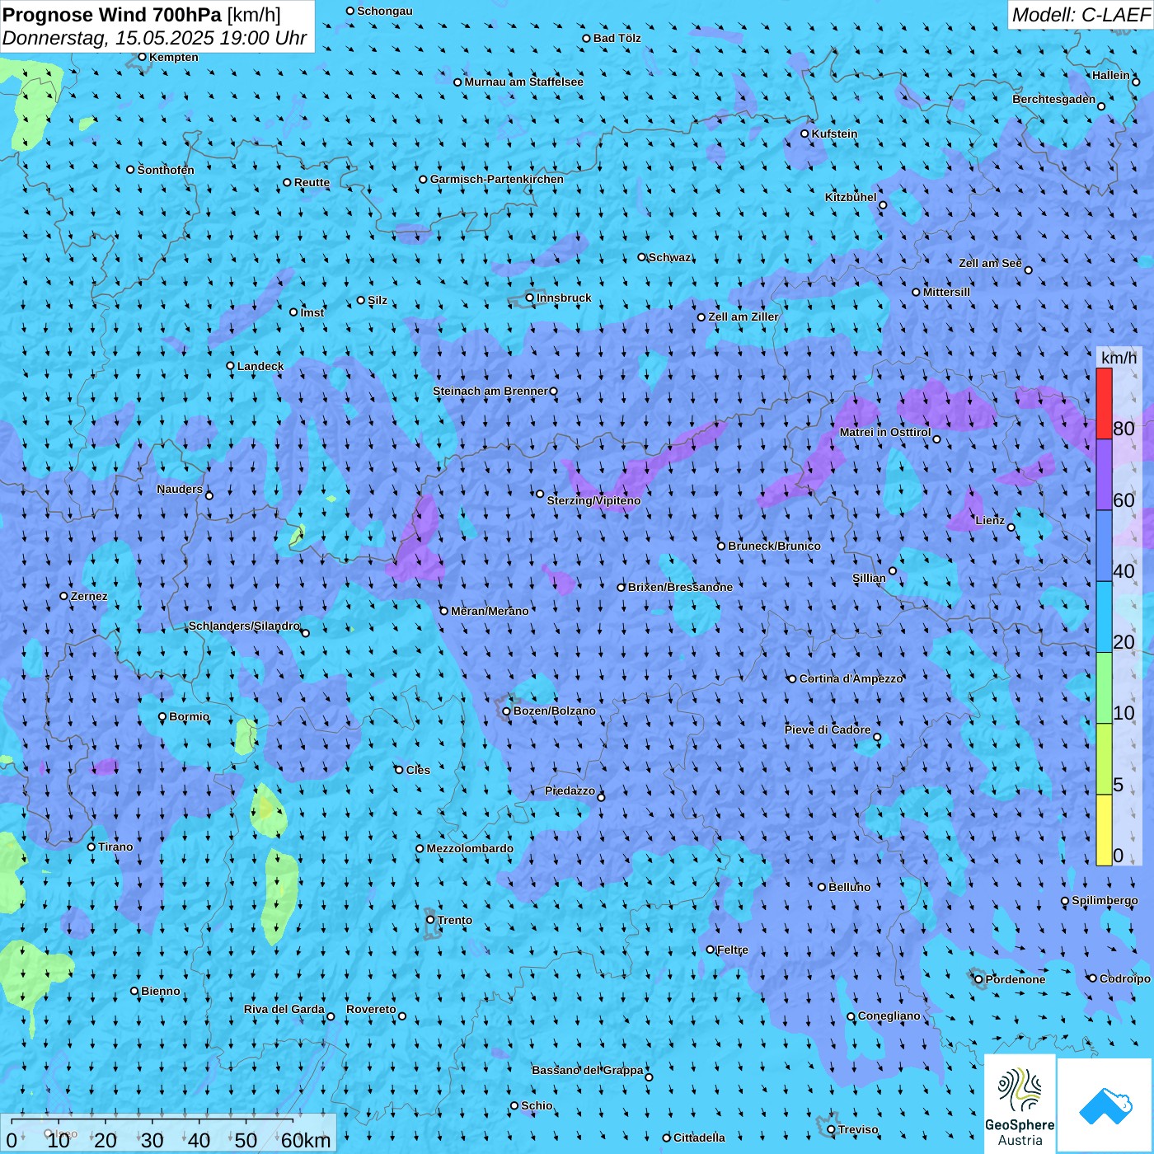Click the red color band of the legend

click(1104, 403)
